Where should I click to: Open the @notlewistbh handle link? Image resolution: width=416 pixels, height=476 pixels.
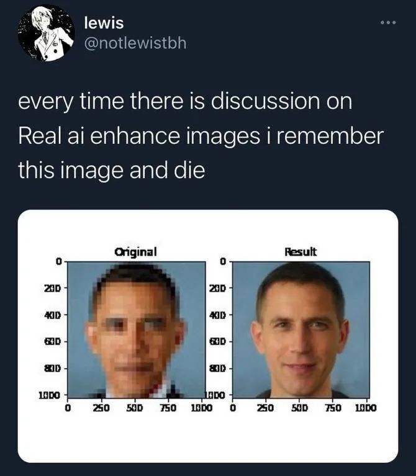pos(135,43)
